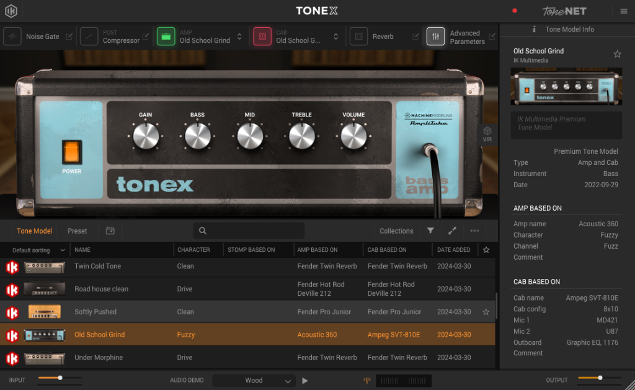Screen dimensions: 635x390
Task: Favorite Old School Grind in info panel
Action: (x=617, y=54)
